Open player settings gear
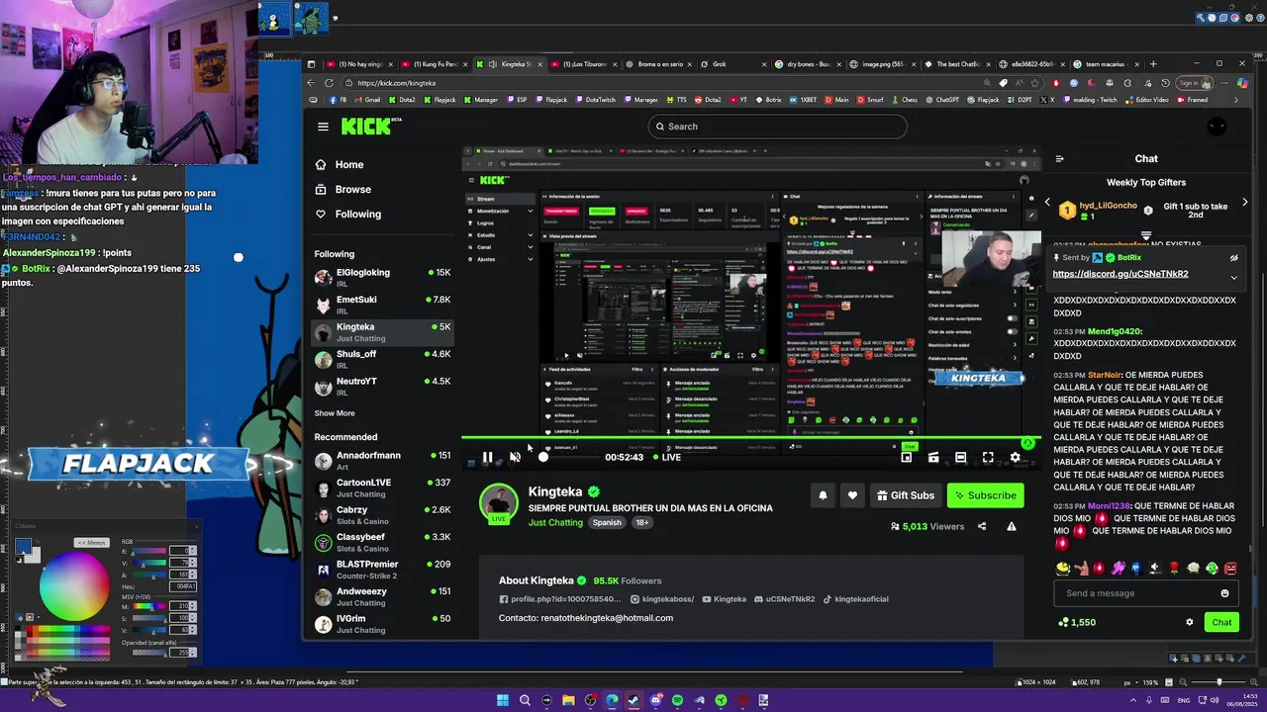This screenshot has width=1267, height=712. coord(1015,457)
